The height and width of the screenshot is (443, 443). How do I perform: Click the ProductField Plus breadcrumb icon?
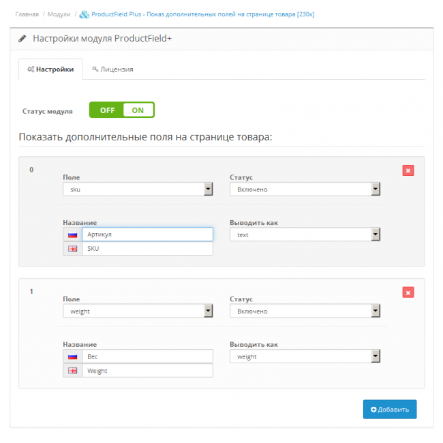point(85,14)
